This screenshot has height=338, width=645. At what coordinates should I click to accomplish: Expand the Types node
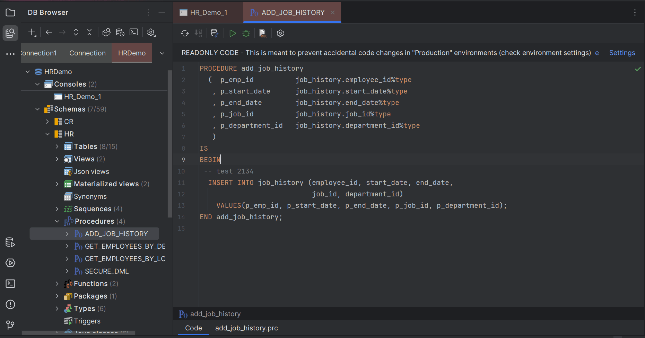(x=57, y=309)
